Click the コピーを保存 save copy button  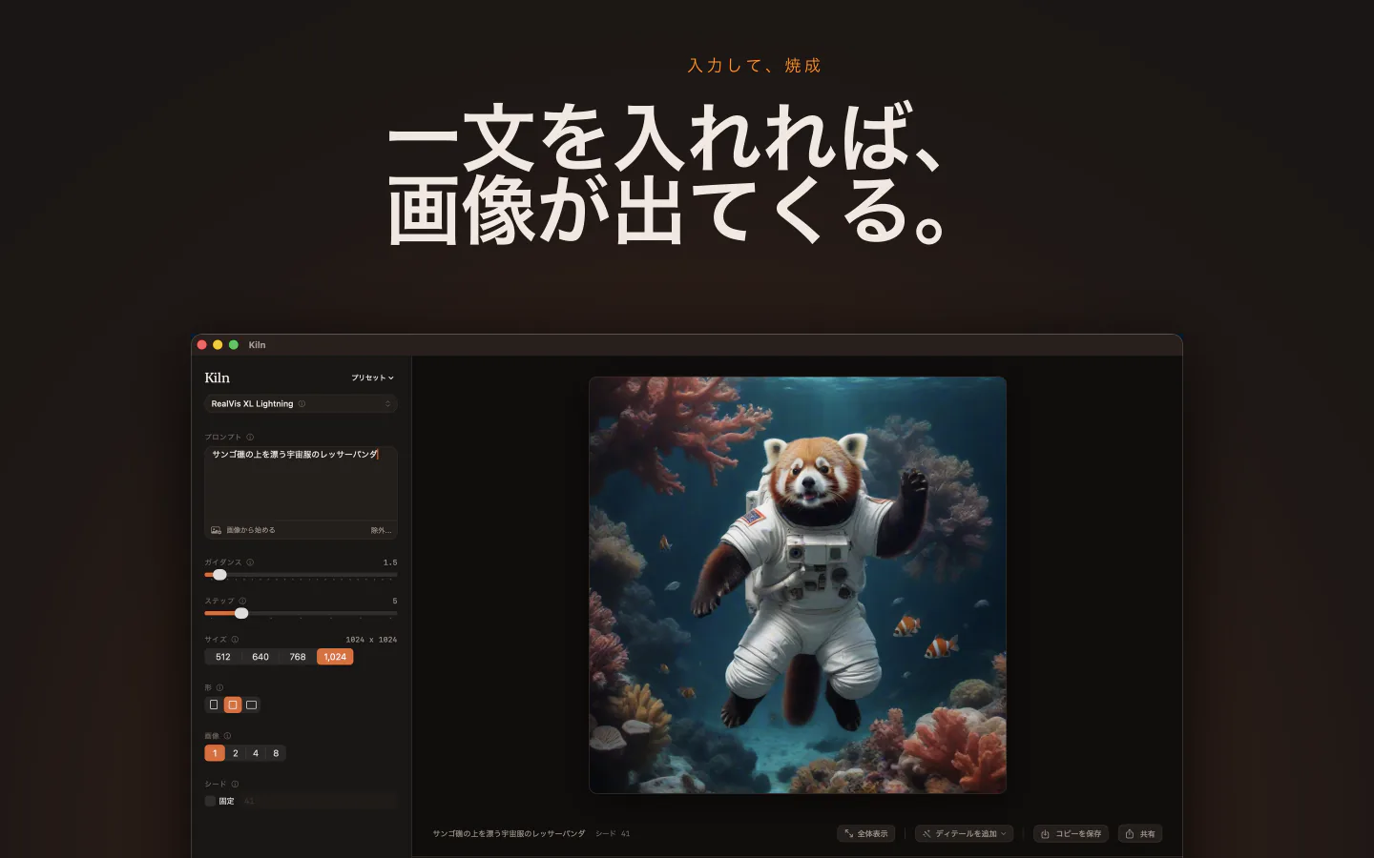pos(1072,834)
